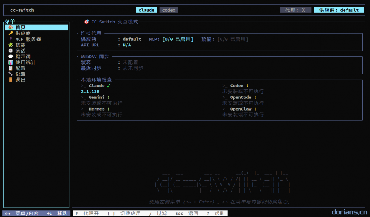Click the / 过滤 shortcut hint
Image resolution: width=370 pixels, height=217 pixels.
click(158, 214)
